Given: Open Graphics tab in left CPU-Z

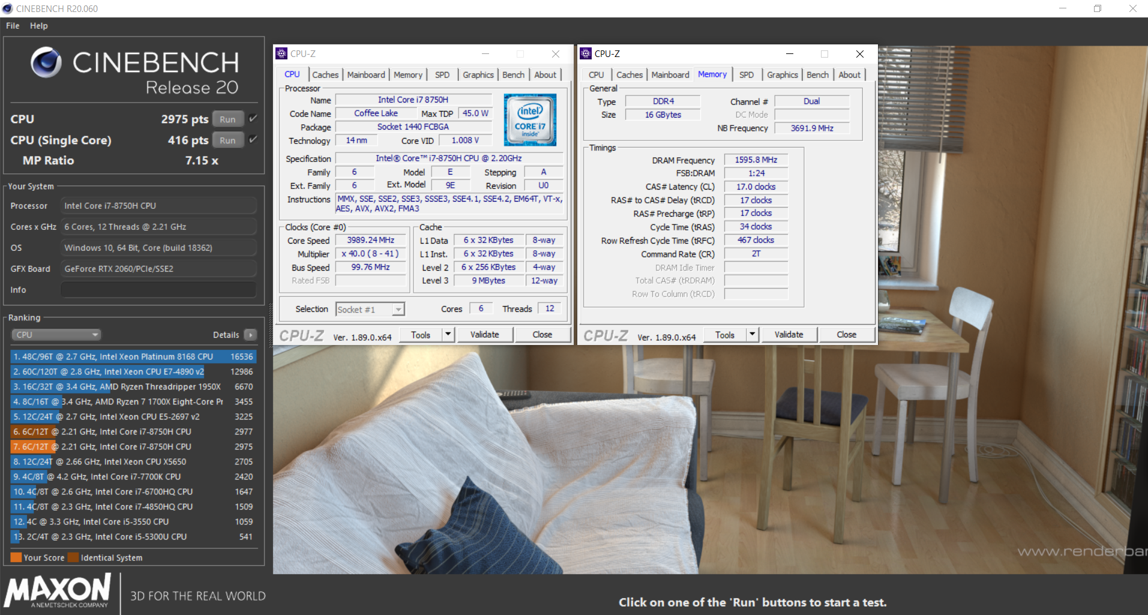Looking at the screenshot, I should pyautogui.click(x=478, y=74).
